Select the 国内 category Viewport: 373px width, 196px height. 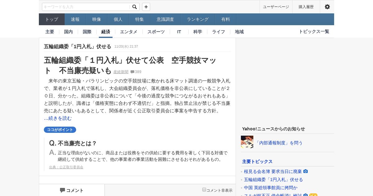click(x=68, y=32)
